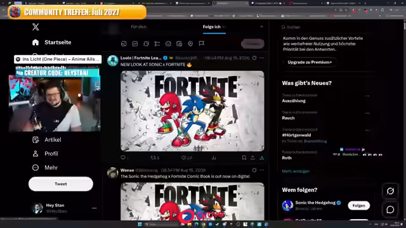This screenshot has width=406, height=228.
Task: Repost the Loolo post
Action: click(154, 158)
